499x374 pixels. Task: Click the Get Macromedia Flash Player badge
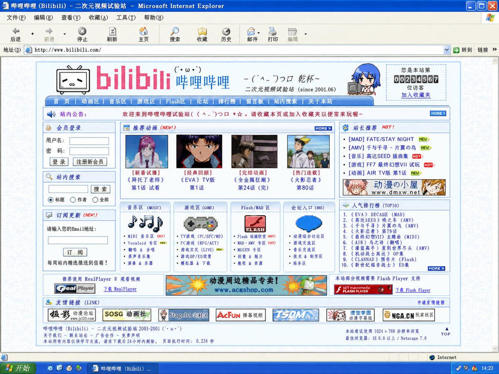(363, 289)
